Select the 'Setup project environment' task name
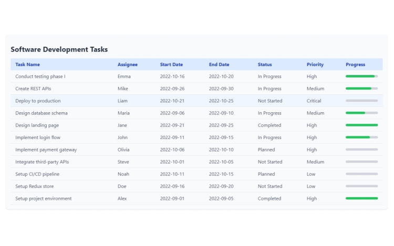 point(43,199)
